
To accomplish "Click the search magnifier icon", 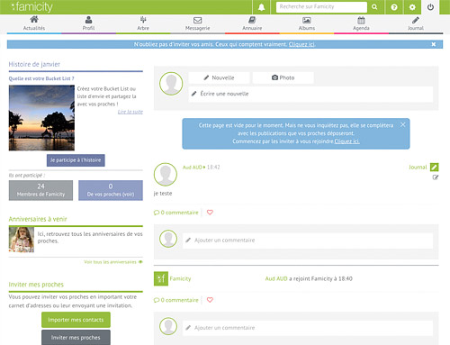I will [374, 7].
